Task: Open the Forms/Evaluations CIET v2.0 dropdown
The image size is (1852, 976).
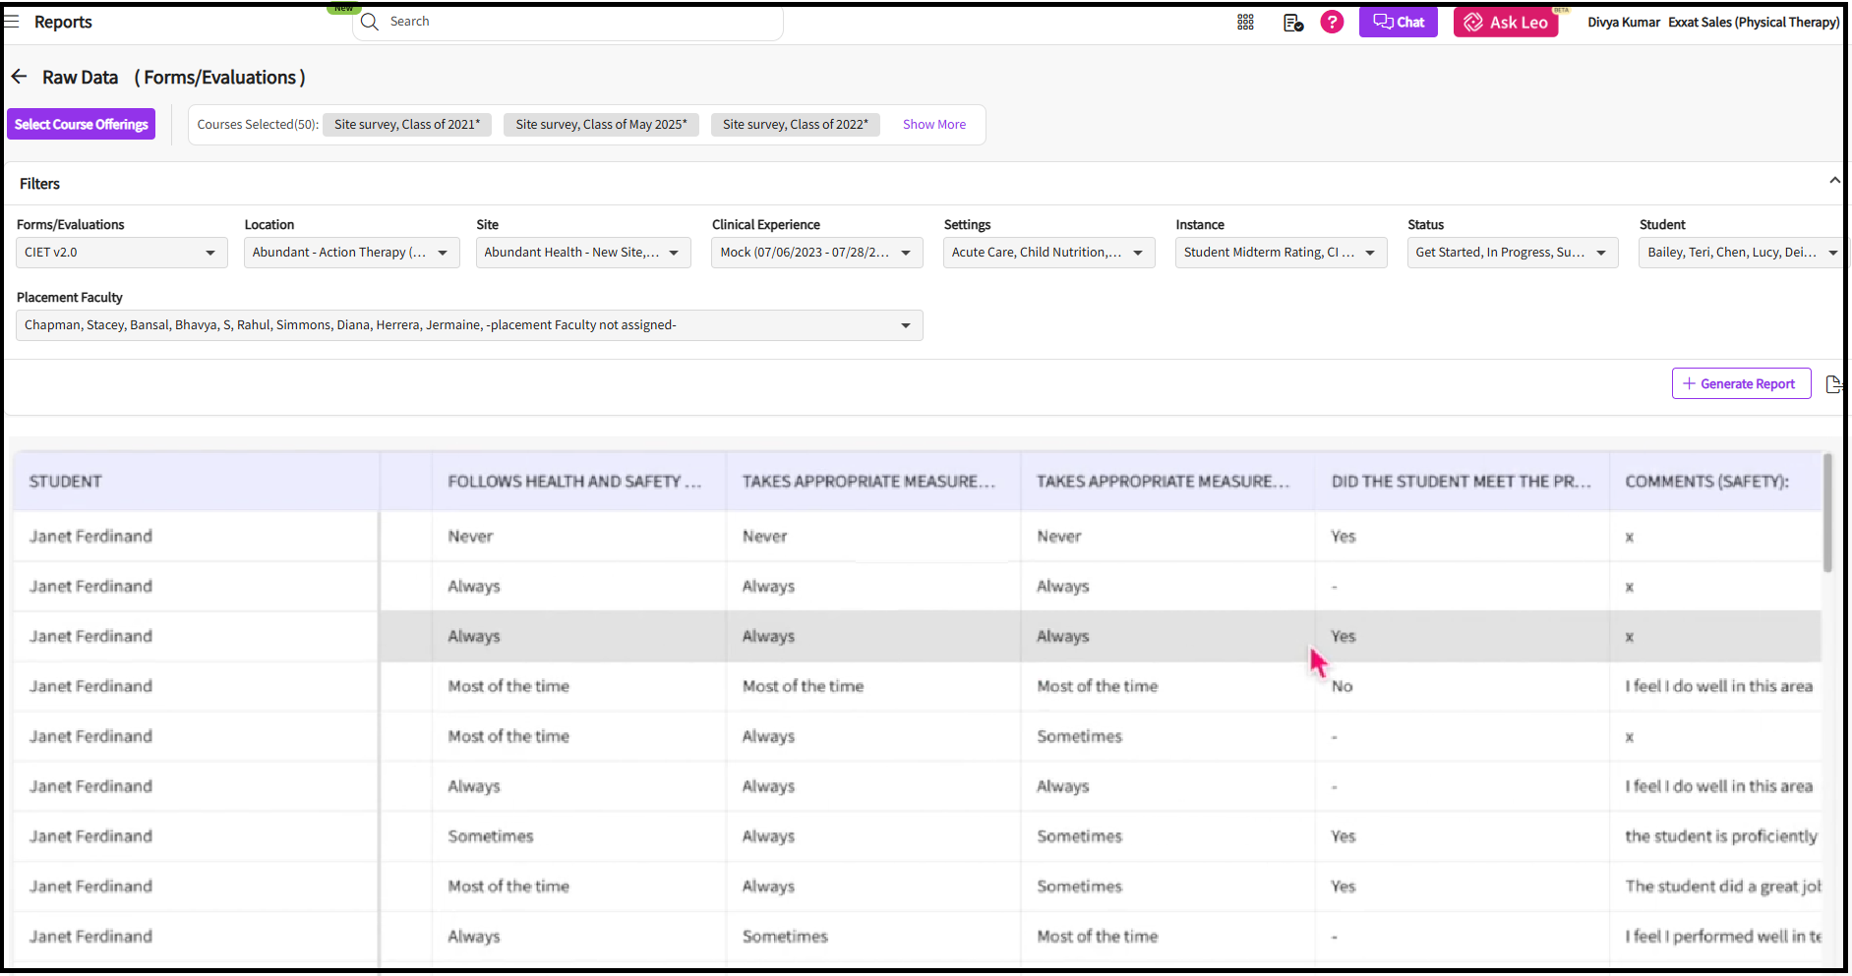Action: (x=121, y=253)
